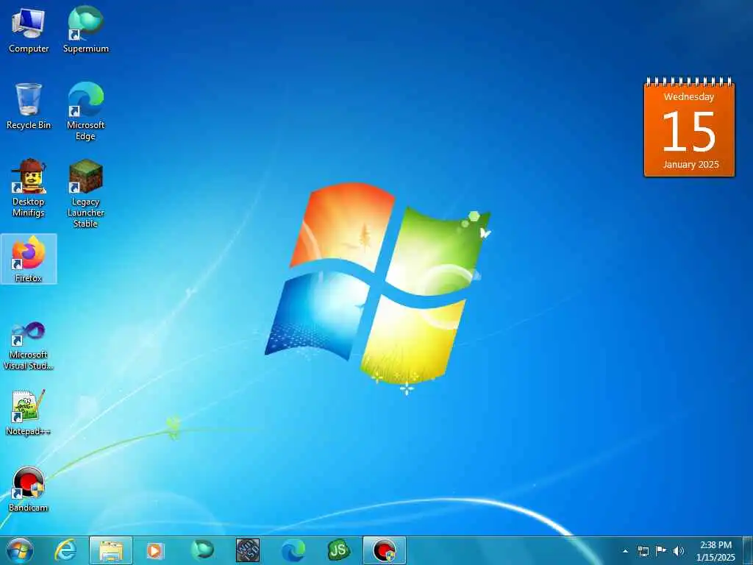
Task: Show hidden system tray icons
Action: [x=625, y=551]
